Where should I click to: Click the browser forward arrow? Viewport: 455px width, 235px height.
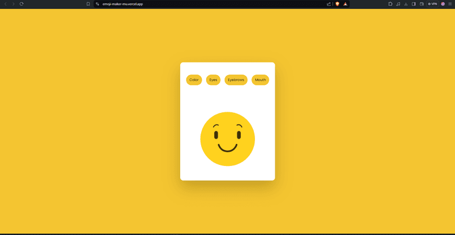click(x=13, y=4)
